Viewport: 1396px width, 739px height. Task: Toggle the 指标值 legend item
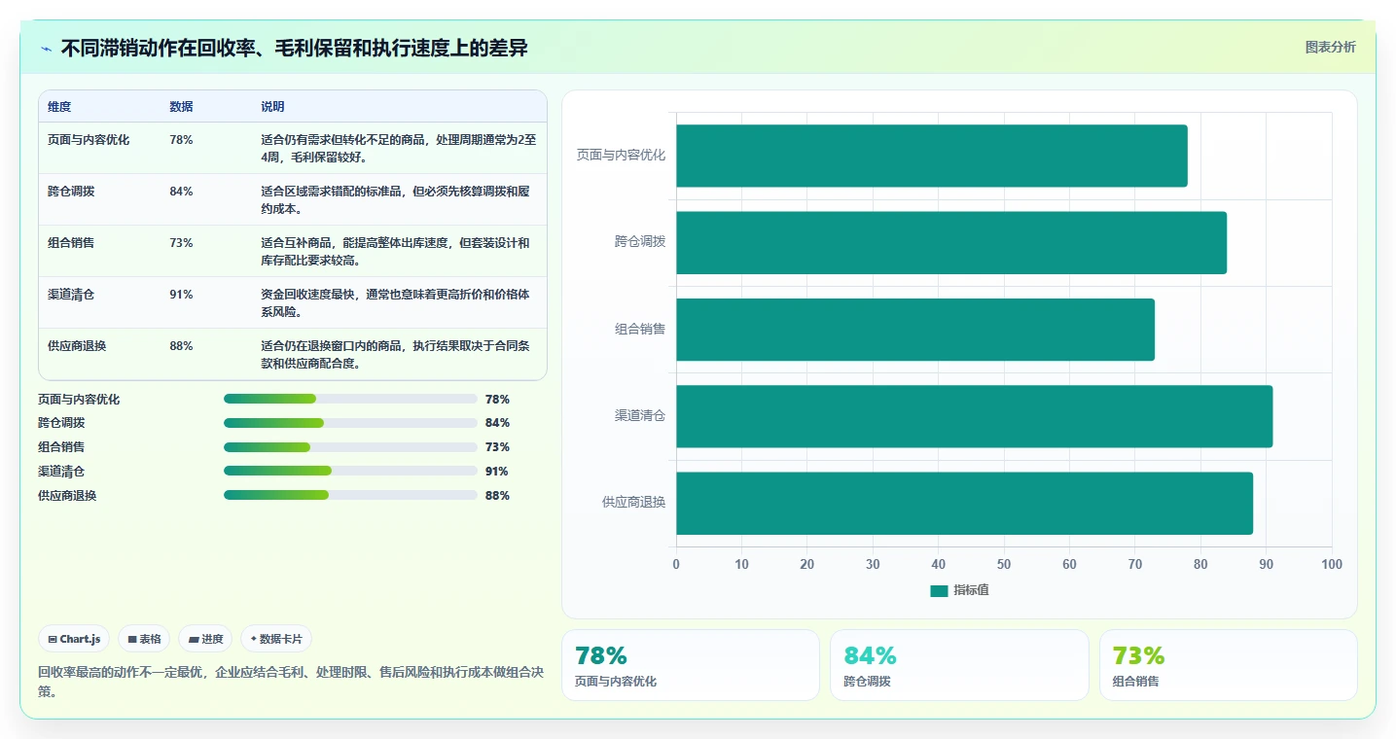click(x=959, y=590)
